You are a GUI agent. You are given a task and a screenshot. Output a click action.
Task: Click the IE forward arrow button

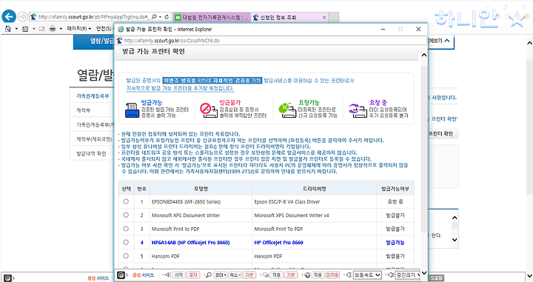tap(22, 16)
